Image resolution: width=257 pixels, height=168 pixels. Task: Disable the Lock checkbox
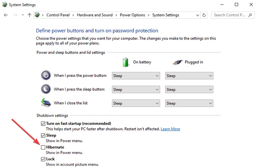pyautogui.click(x=43, y=159)
